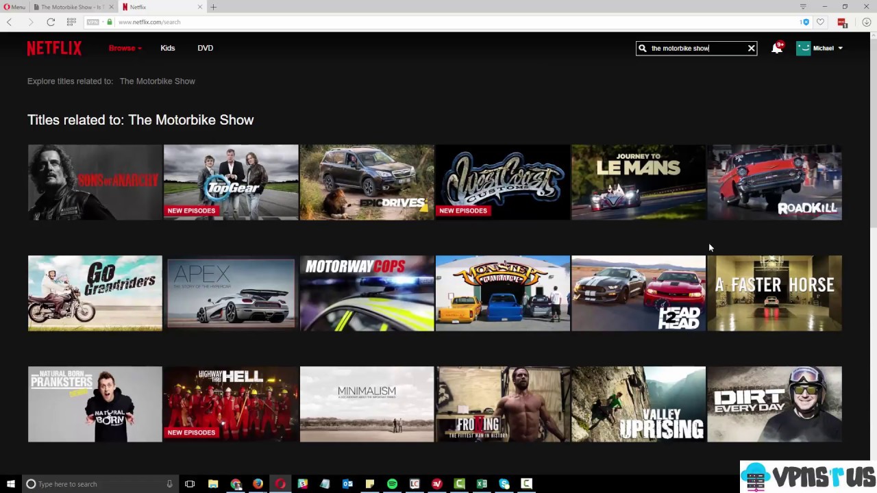The width and height of the screenshot is (877, 493).
Task: Open the Monster Garage title
Action: pyautogui.click(x=503, y=293)
